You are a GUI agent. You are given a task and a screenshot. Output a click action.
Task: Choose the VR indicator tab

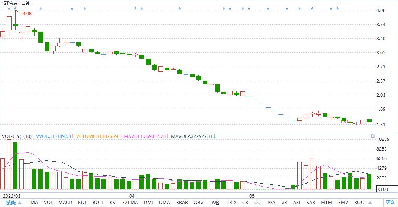coord(284,203)
